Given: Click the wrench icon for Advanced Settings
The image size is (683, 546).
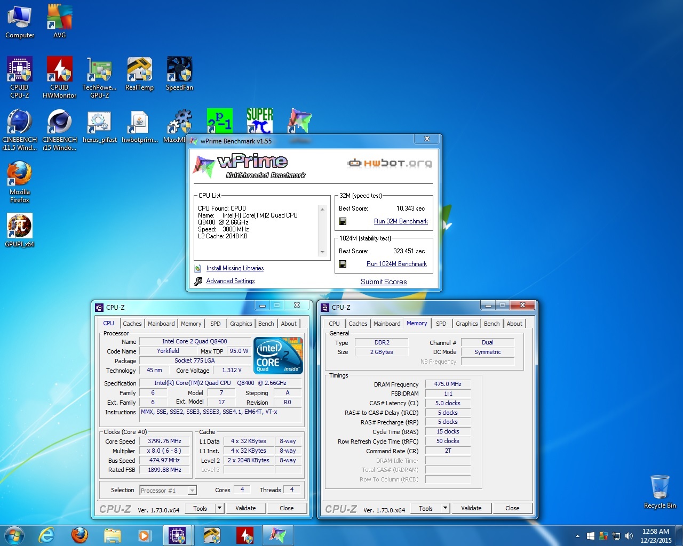Looking at the screenshot, I should coord(198,281).
